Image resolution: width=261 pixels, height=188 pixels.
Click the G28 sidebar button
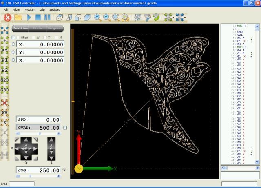(5, 80)
